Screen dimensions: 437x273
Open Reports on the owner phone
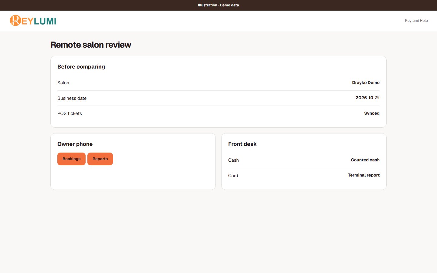point(100,159)
